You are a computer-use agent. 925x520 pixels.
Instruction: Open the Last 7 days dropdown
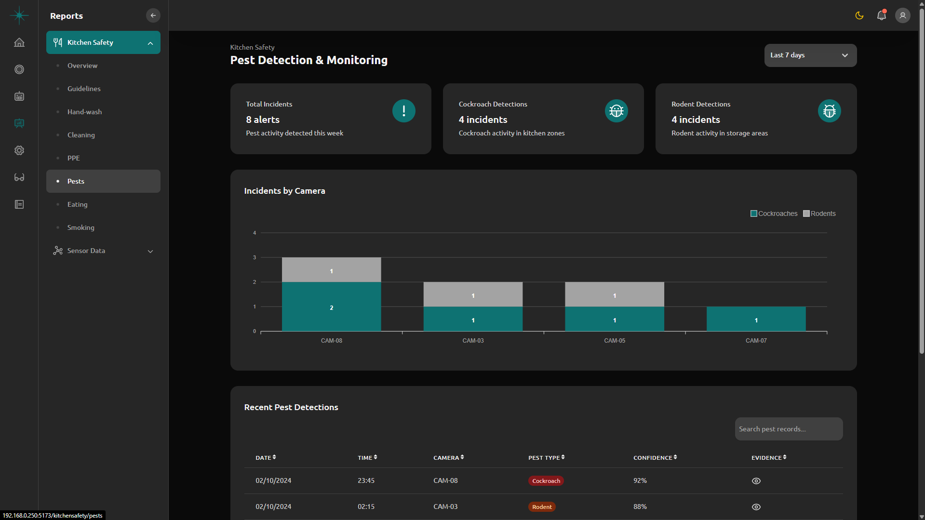point(810,55)
